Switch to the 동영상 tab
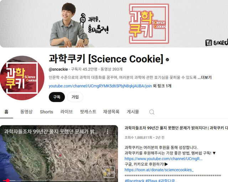The width and height of the screenshot is (228, 182). [26, 112]
